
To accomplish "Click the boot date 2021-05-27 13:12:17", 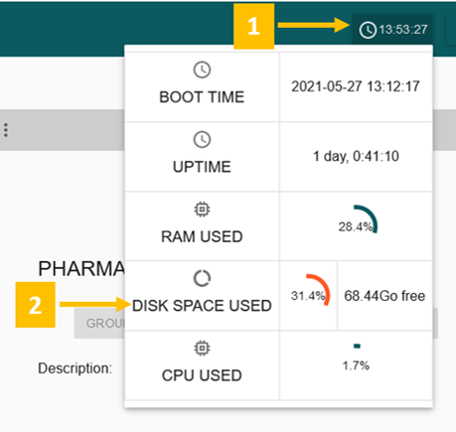I will [356, 86].
